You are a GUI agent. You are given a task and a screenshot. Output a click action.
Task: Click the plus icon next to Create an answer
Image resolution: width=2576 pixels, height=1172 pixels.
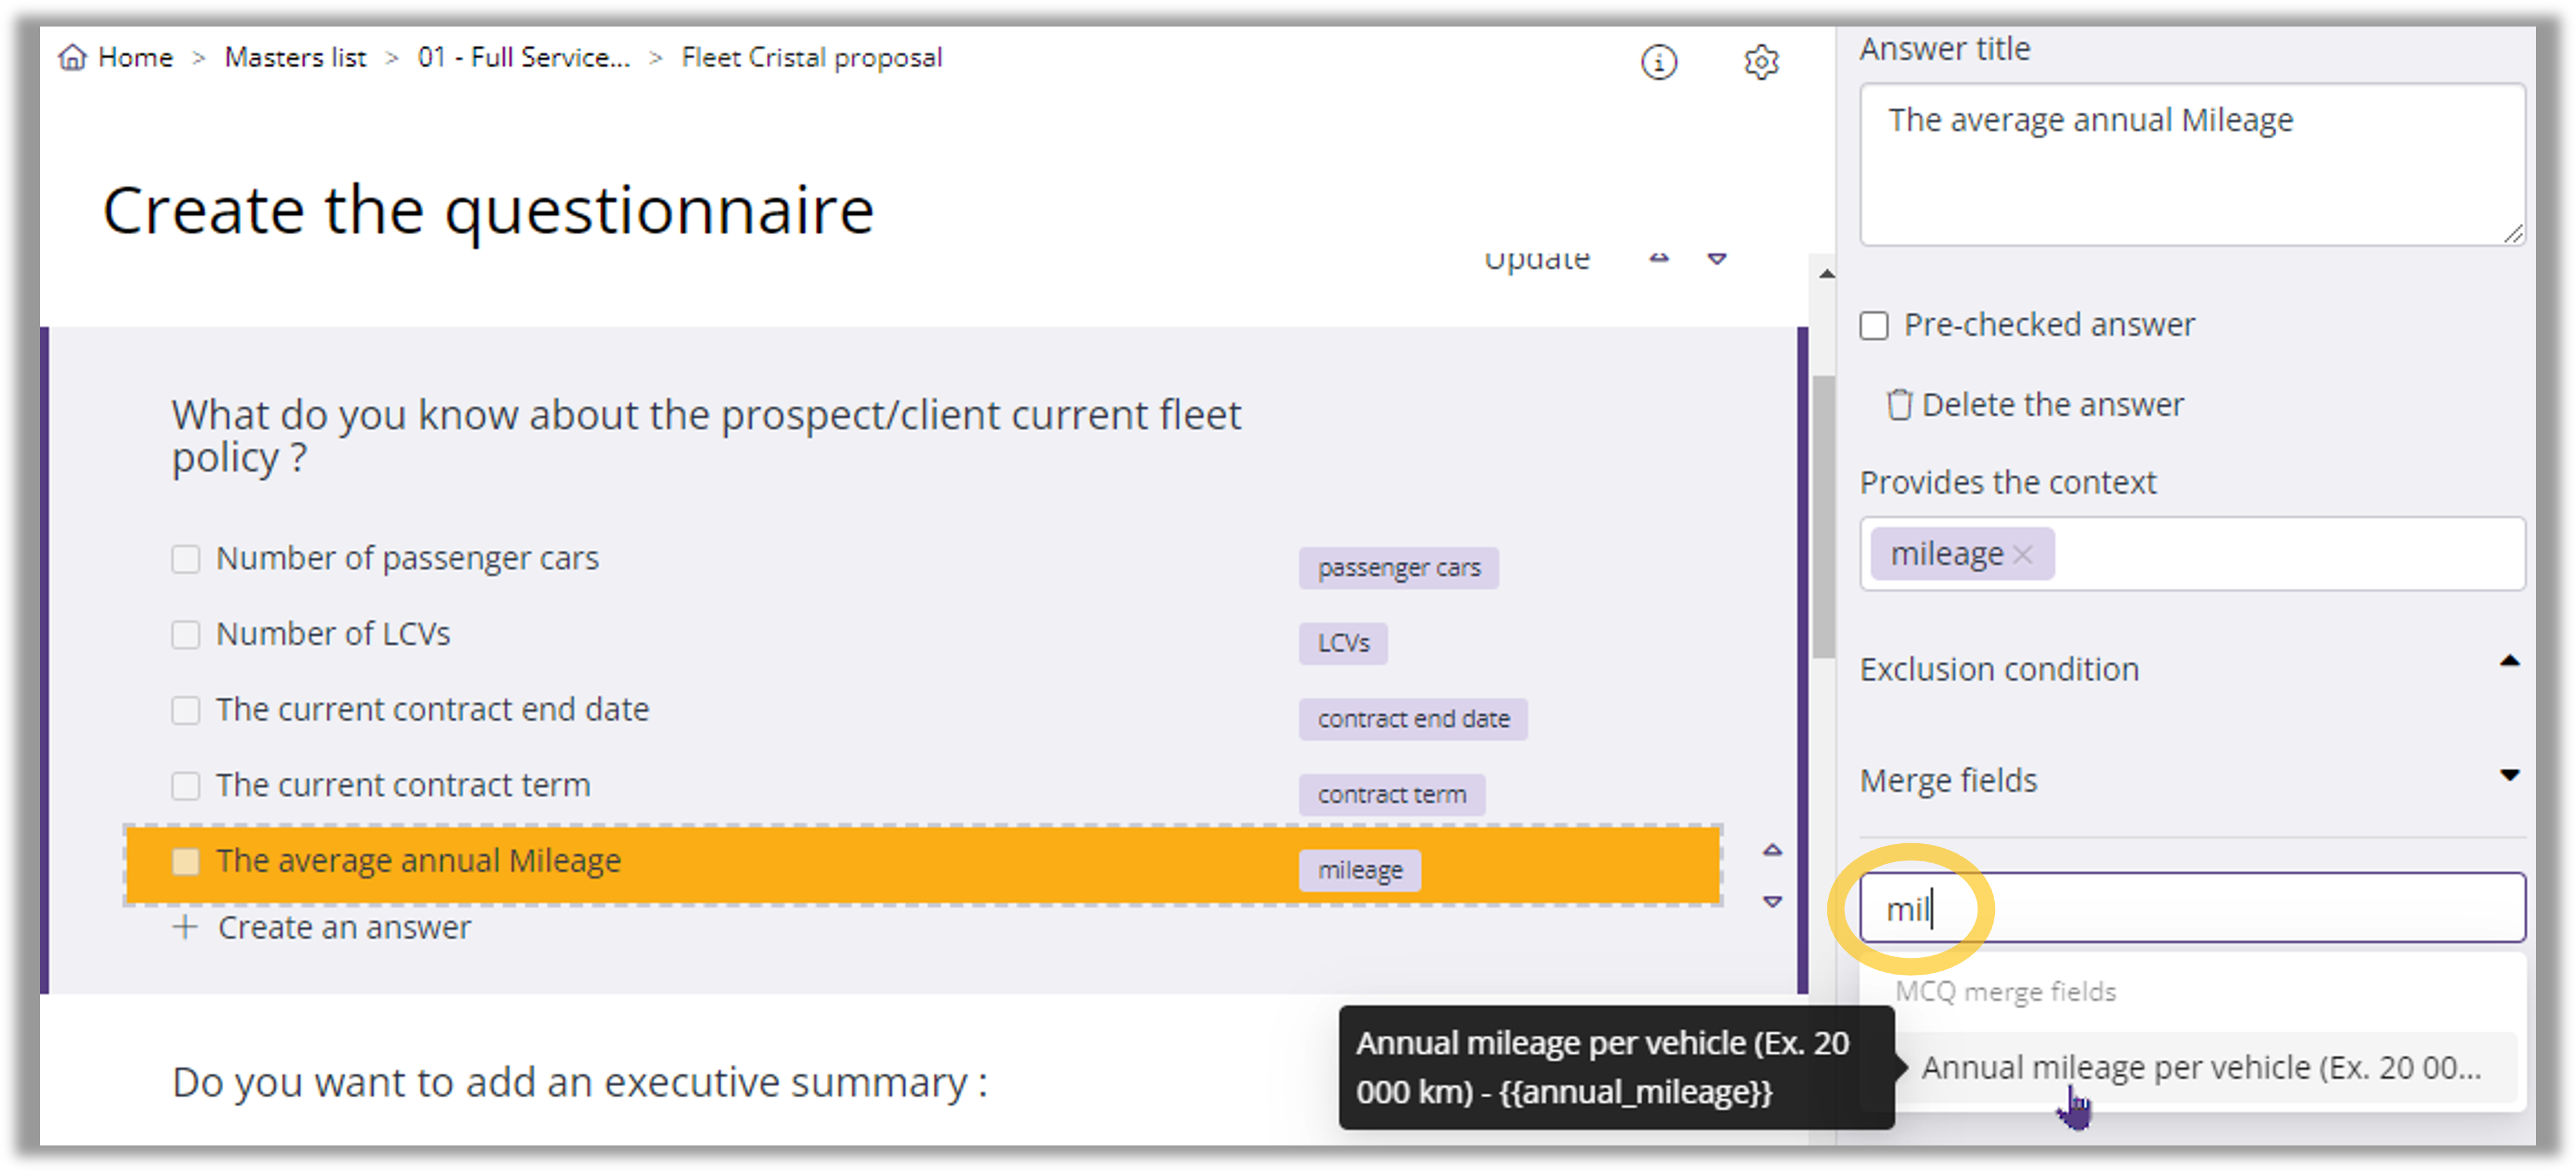pos(186,927)
